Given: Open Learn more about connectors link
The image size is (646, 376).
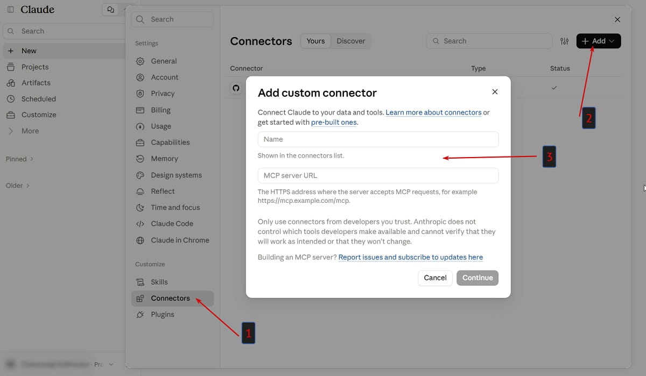Looking at the screenshot, I should (433, 112).
